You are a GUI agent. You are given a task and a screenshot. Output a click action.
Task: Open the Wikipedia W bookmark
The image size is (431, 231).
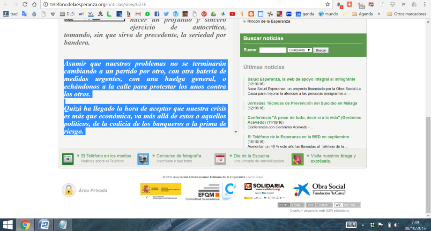[52, 14]
